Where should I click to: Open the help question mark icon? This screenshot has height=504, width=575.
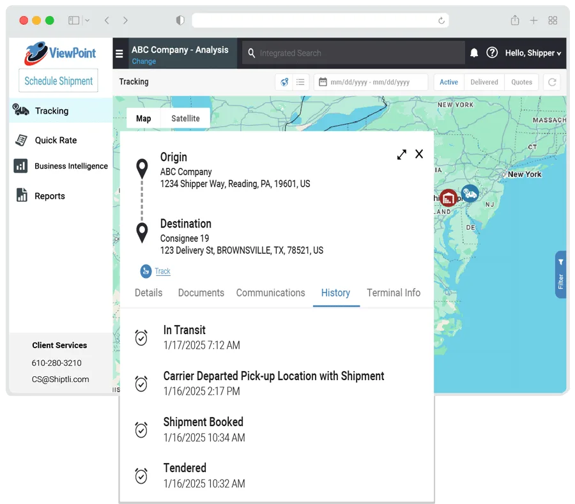(492, 53)
